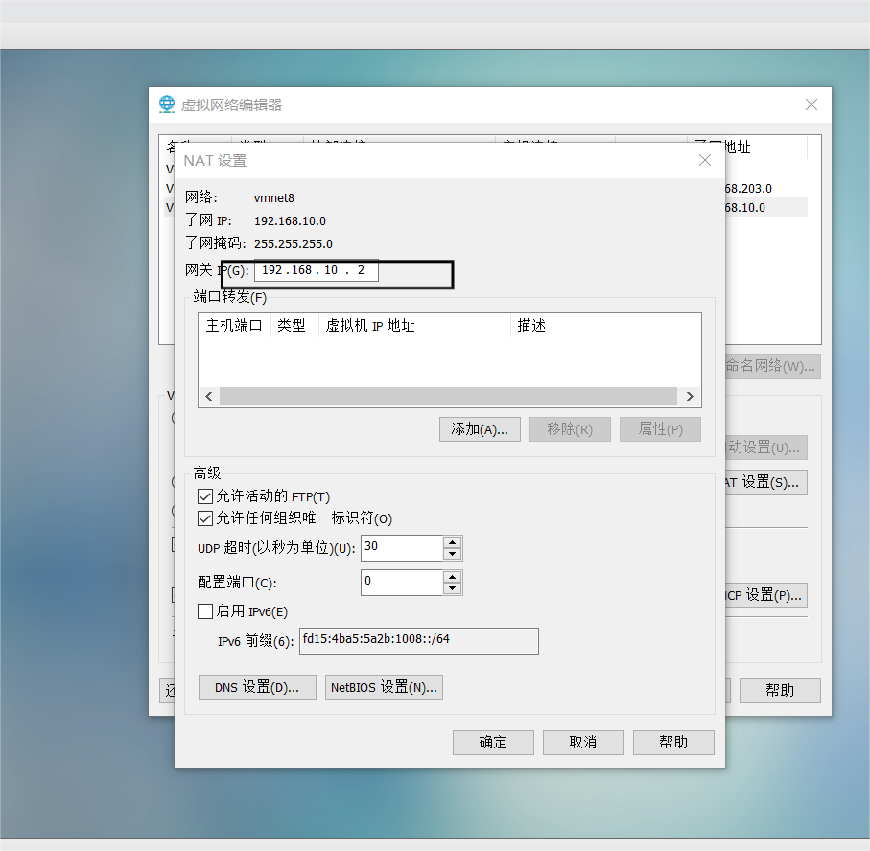Close the NAT 设置 dialog
Viewport: 870px width, 851px height.
[705, 160]
